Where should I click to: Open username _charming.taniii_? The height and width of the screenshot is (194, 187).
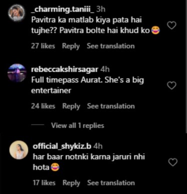tap(63, 9)
